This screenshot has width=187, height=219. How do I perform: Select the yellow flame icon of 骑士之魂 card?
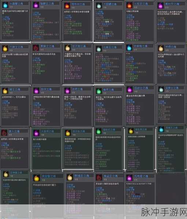pyautogui.click(x=5, y=91)
